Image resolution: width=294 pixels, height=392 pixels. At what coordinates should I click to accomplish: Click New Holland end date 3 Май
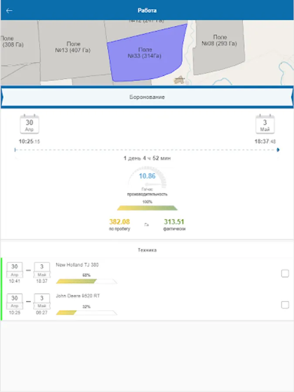(x=42, y=270)
